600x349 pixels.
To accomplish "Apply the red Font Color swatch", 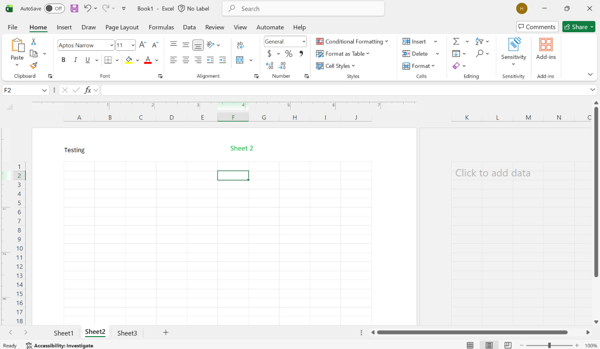I will [x=148, y=60].
